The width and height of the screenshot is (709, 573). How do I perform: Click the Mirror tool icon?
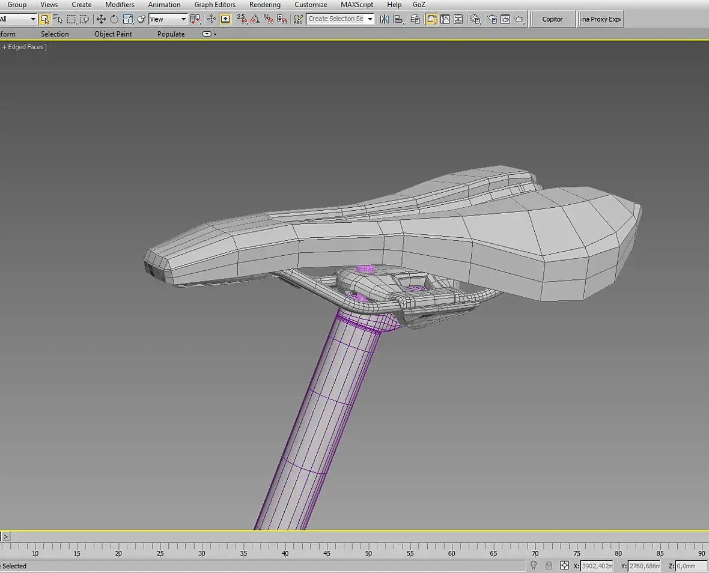[x=385, y=19]
